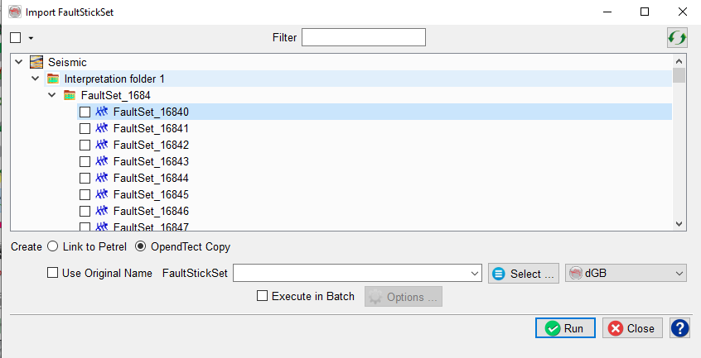Click the Import FaultStickSet title bar icon
The height and width of the screenshot is (358, 701).
14,12
